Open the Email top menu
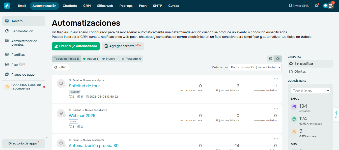This screenshot has height=150, width=339. pos(22,6)
